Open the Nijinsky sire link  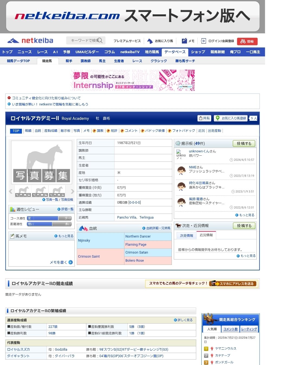84,241
